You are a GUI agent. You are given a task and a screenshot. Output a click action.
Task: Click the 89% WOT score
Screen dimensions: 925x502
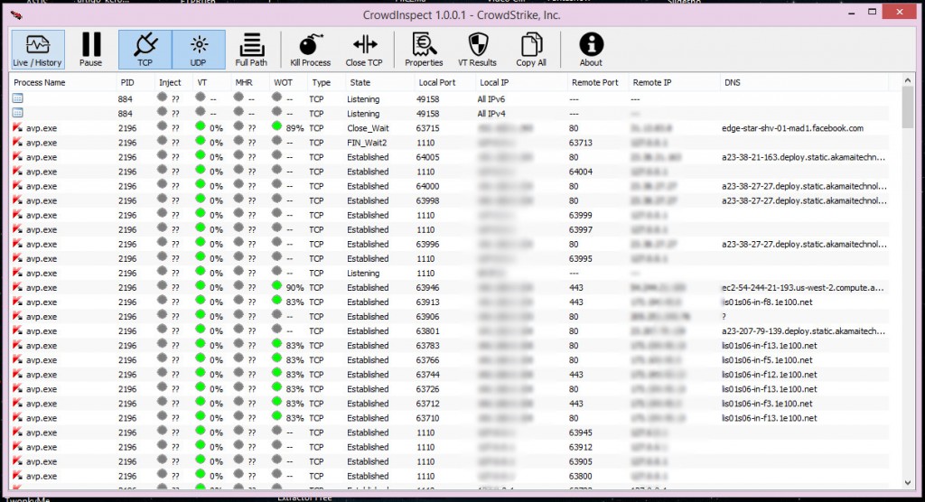(x=294, y=128)
